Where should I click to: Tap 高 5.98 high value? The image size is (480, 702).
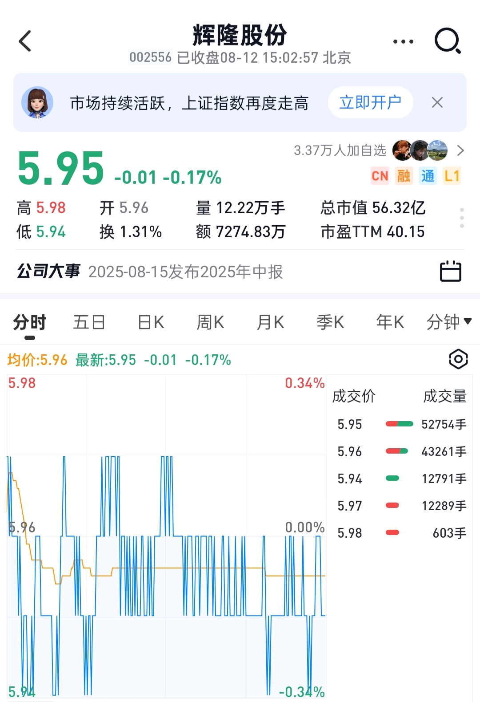click(41, 208)
